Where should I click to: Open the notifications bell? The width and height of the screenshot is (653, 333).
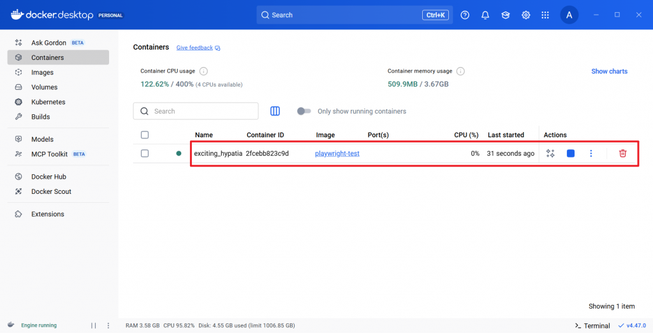(485, 15)
